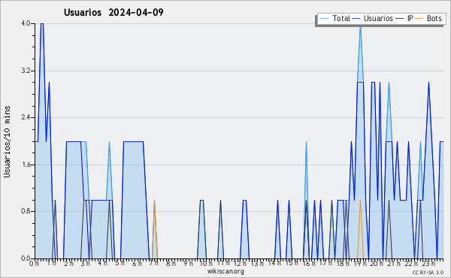
Task: Click the '0 h' x-axis label
Action: tap(35, 264)
